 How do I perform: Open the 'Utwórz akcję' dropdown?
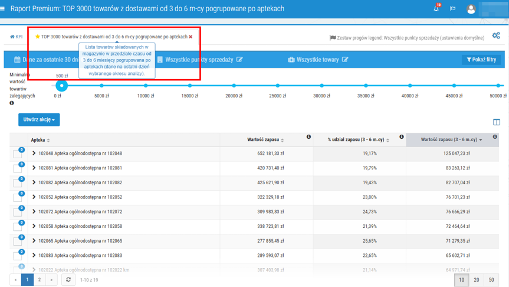(x=39, y=120)
